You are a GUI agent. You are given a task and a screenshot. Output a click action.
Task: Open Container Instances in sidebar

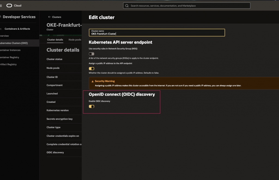[x=10, y=50]
